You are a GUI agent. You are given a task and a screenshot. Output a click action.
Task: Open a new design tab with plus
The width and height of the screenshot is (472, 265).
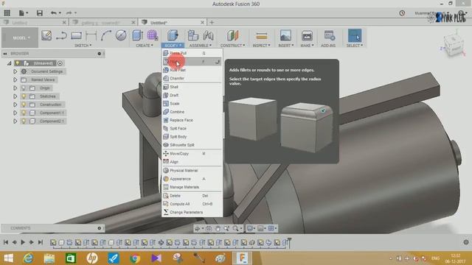[x=212, y=22]
